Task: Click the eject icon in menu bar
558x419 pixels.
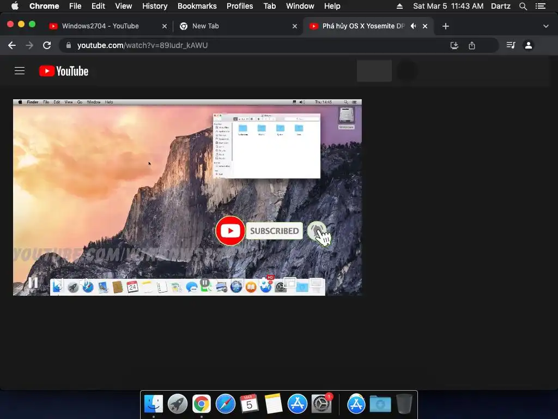Action: (x=399, y=6)
